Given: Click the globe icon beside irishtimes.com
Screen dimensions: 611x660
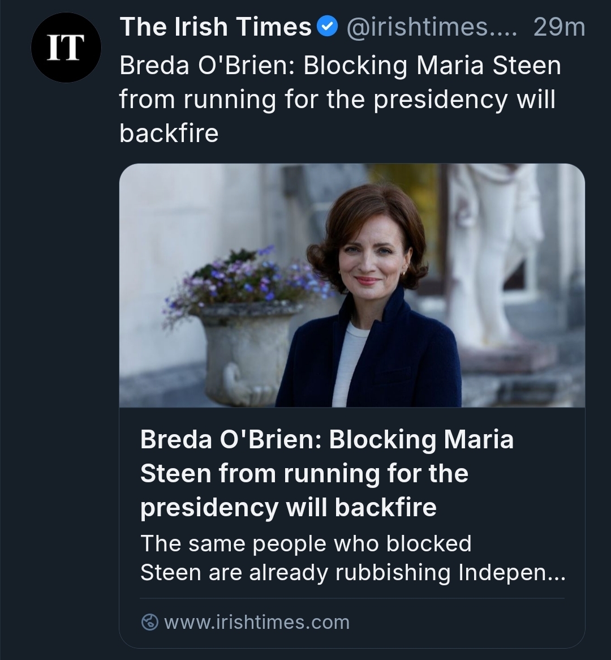Looking at the screenshot, I should point(149,622).
